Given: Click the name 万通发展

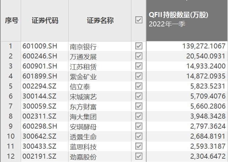Looking at the screenshot, I should click(83, 57).
